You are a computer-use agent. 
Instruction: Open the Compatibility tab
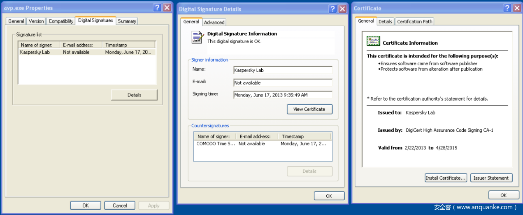tap(61, 21)
